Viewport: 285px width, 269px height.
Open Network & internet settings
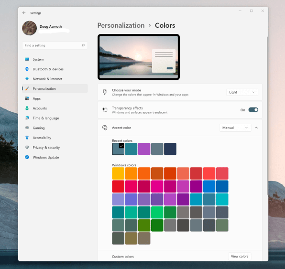tap(55, 79)
